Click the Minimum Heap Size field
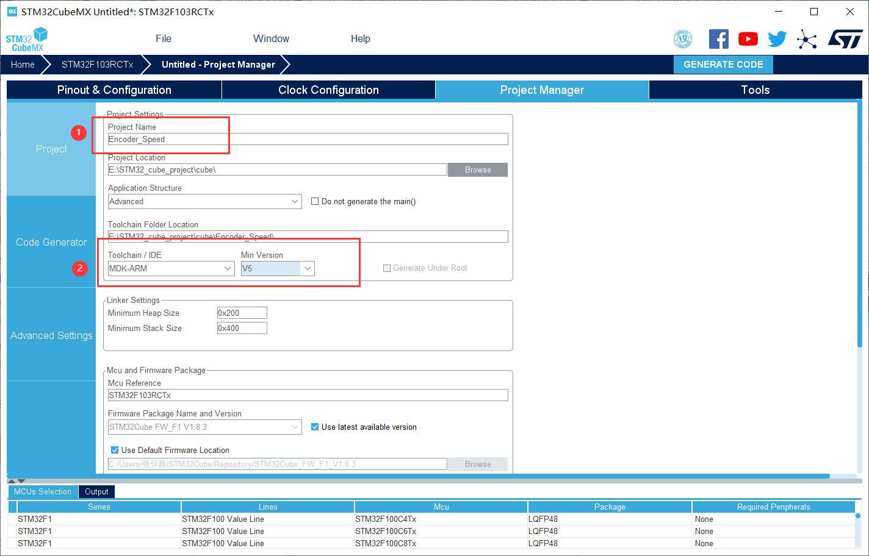 [242, 313]
